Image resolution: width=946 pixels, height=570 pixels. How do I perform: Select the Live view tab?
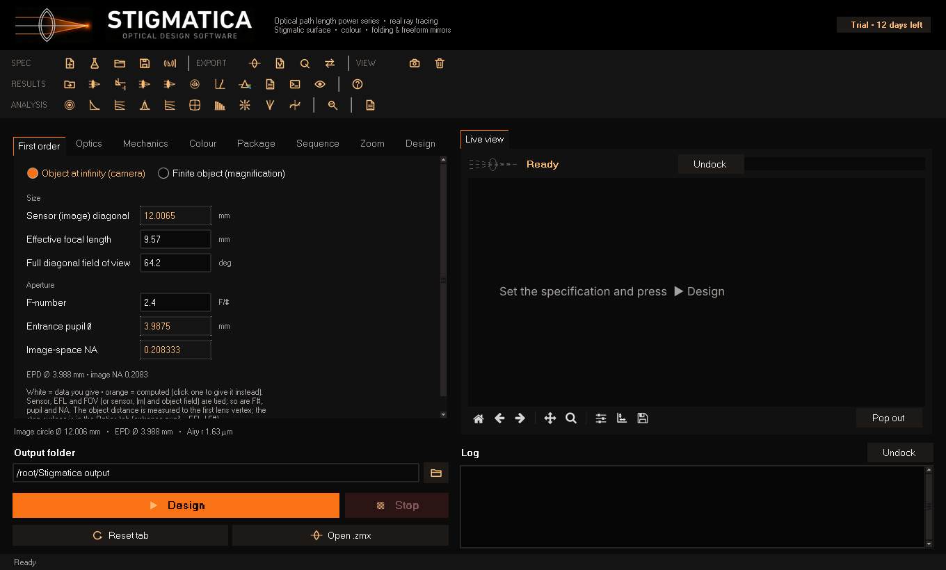[484, 139]
